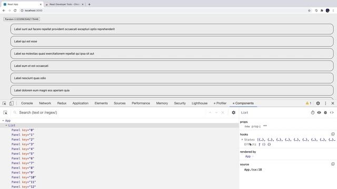Select Panel key="10" in the tree
The height and width of the screenshot is (189, 337).
click(x=24, y=177)
